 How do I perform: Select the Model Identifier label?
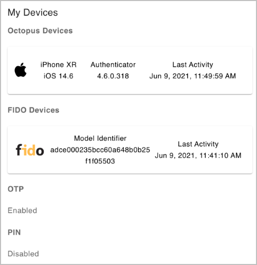coord(100,138)
